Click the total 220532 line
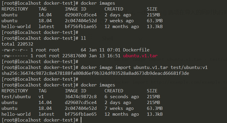The width and height of the screenshot is (227, 123). pos(17,44)
